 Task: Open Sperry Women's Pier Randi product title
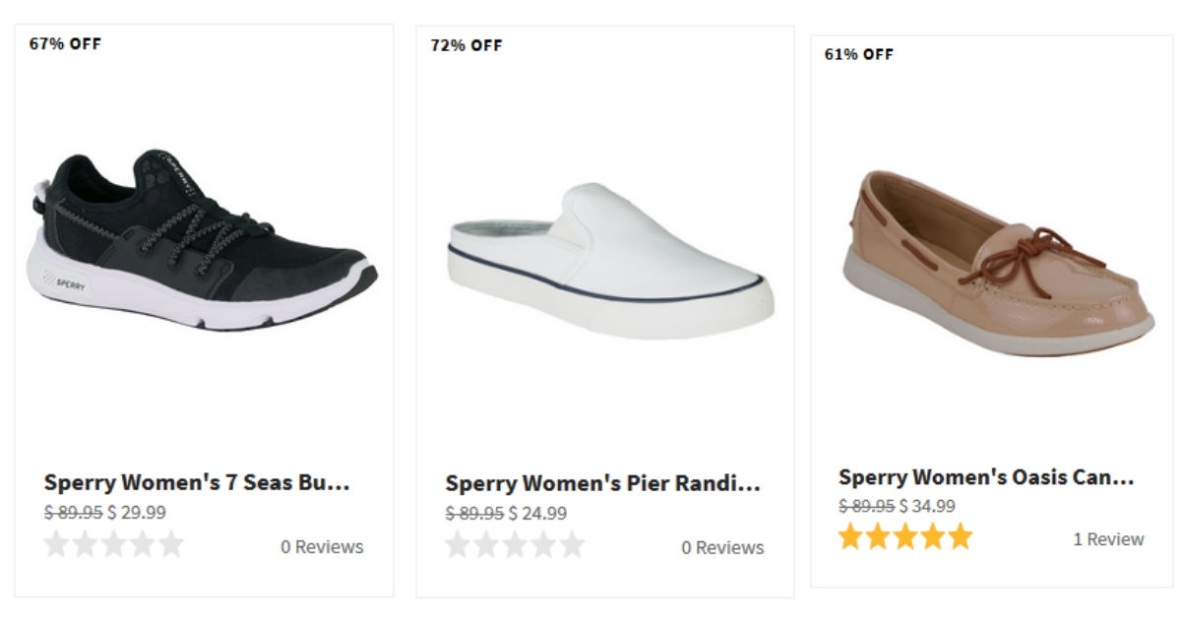pyautogui.click(x=602, y=483)
